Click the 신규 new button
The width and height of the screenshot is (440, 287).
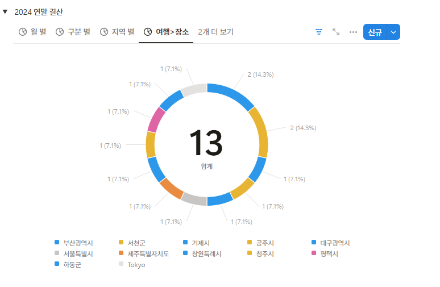click(x=375, y=32)
